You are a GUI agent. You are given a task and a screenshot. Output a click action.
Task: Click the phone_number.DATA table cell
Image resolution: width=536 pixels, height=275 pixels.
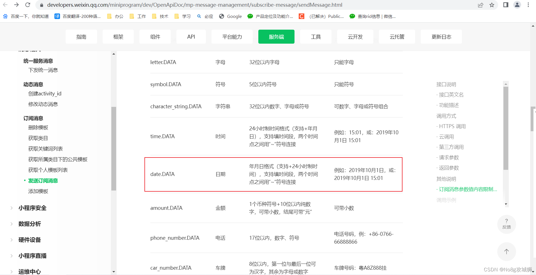(175, 238)
